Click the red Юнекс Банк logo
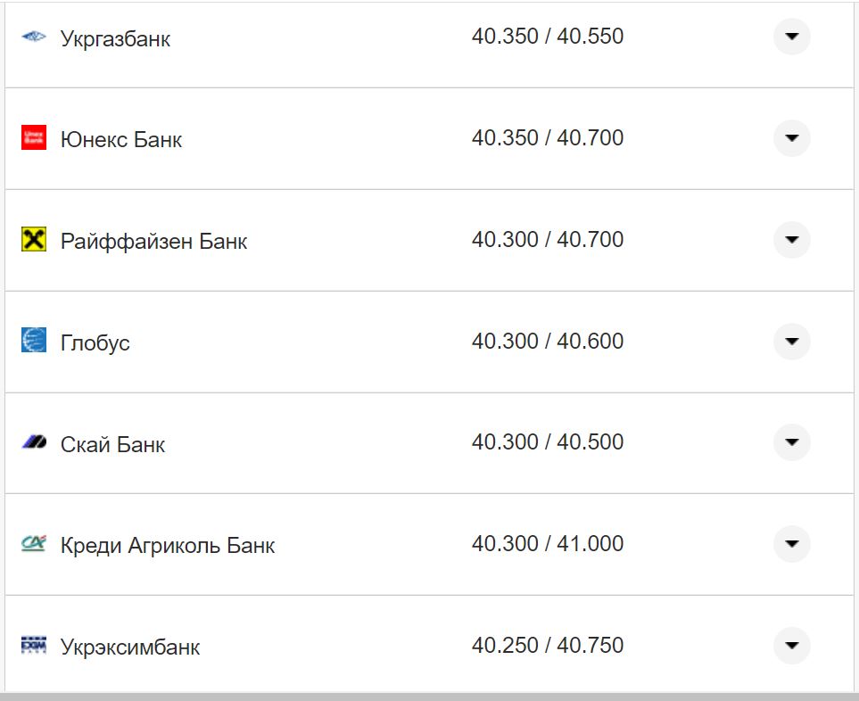Screen dimensions: 859x701 (x=34, y=137)
